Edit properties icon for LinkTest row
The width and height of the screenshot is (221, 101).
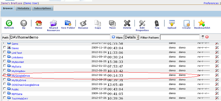coord(217,52)
